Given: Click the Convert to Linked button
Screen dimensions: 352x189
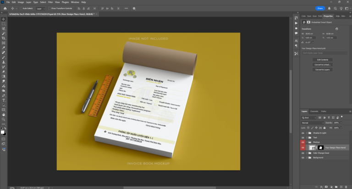Looking at the screenshot, I should pos(323,65).
